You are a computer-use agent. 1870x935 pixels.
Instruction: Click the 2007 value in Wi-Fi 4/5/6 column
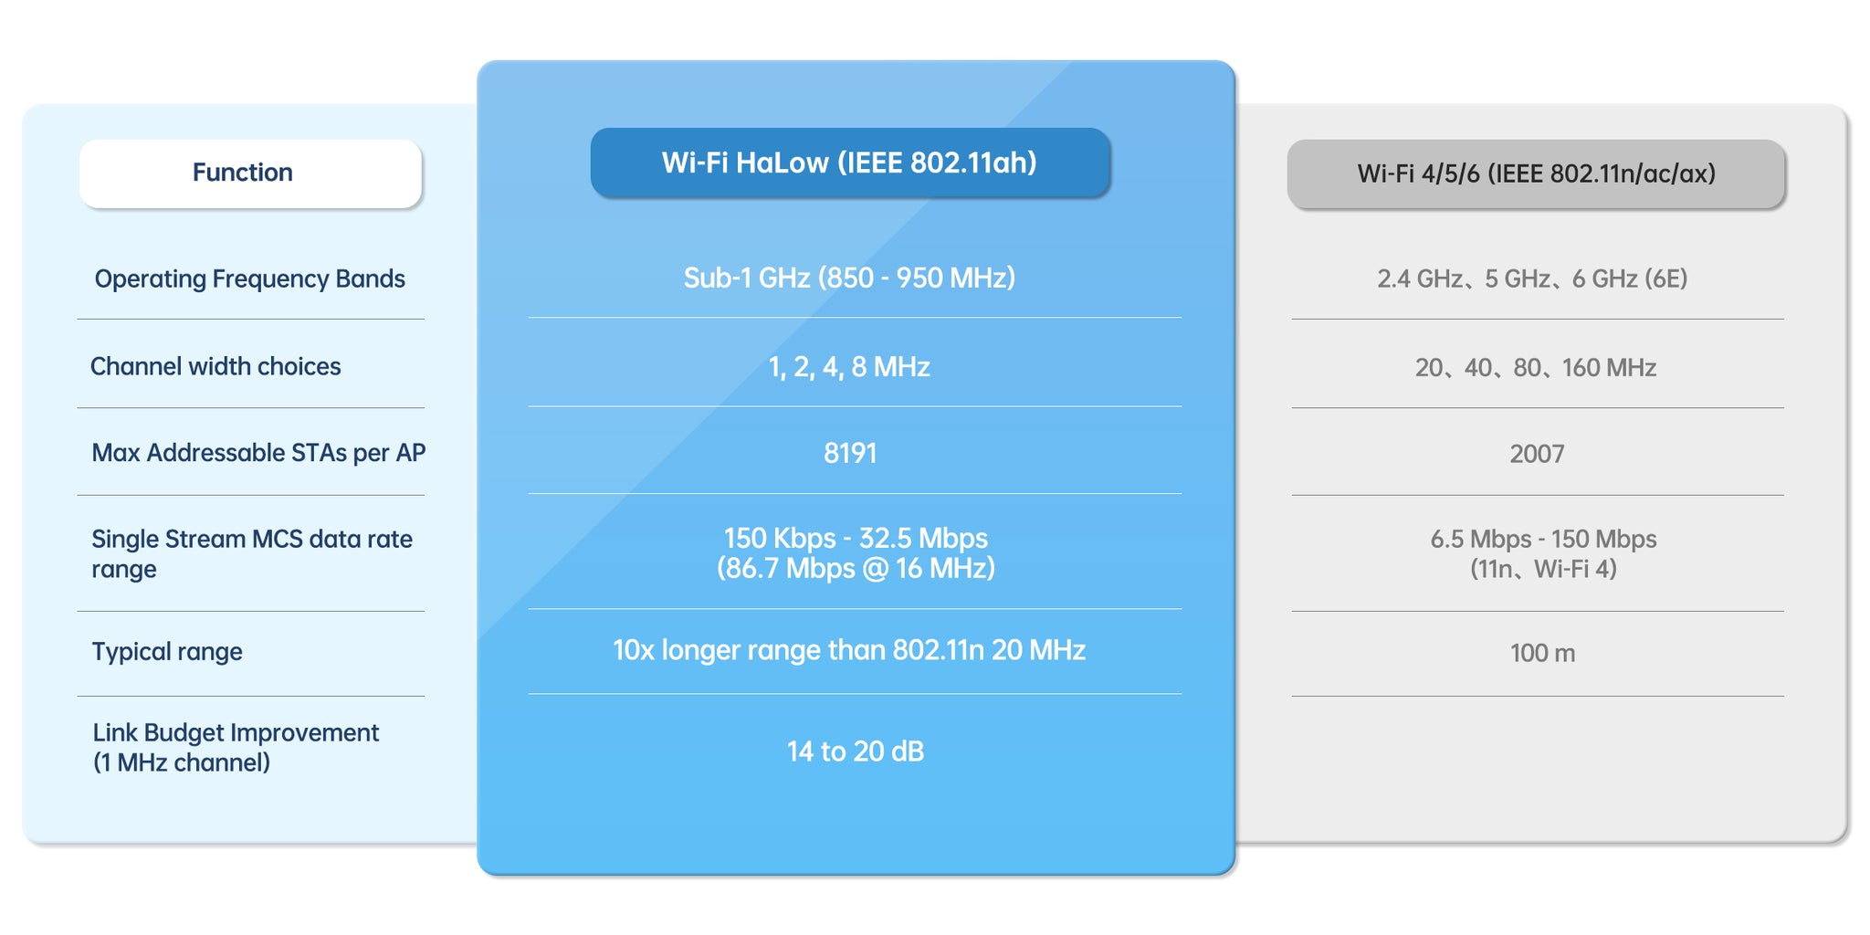pyautogui.click(x=1537, y=454)
